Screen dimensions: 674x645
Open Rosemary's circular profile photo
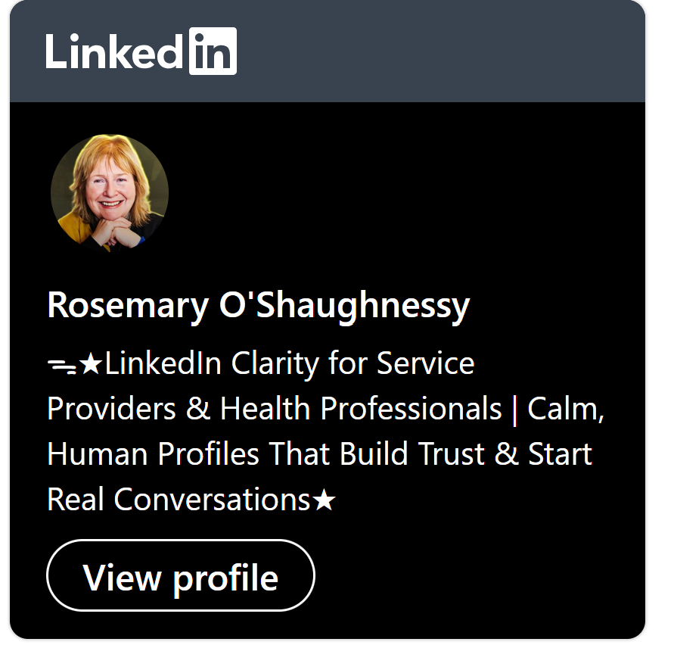(x=110, y=193)
